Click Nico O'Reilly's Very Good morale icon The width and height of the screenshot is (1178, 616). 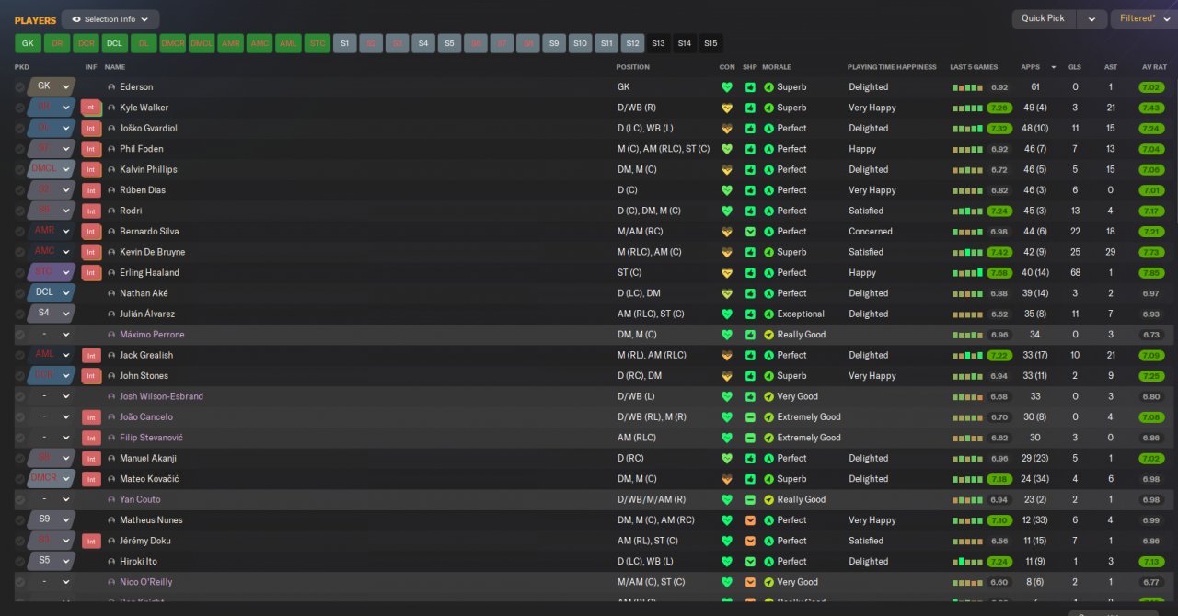coord(769,582)
